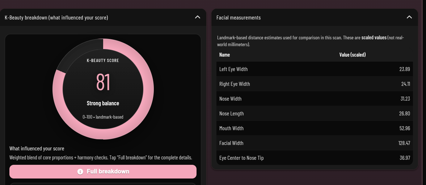426x185 pixels.
Task: Open the Full breakdown button
Action: click(103, 172)
